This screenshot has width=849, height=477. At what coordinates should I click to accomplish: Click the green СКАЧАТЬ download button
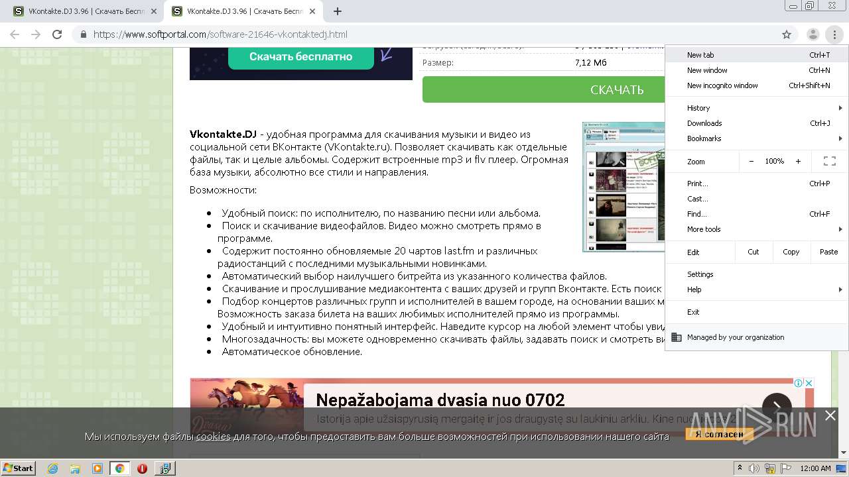click(x=544, y=89)
